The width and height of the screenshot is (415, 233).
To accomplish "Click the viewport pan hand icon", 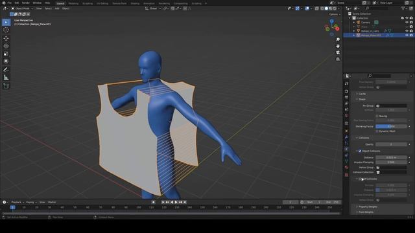I will point(338,46).
